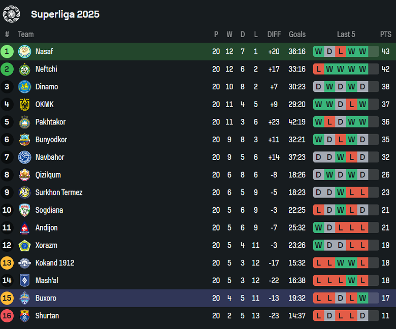The image size is (396, 329).
Task: Select the DIFF column header
Action: tap(274, 35)
